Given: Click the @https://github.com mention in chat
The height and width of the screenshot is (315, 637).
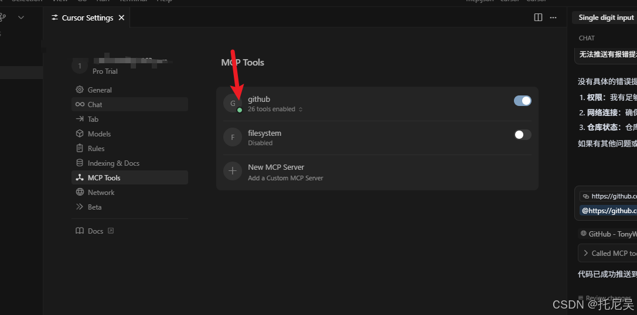Looking at the screenshot, I should [x=608, y=211].
